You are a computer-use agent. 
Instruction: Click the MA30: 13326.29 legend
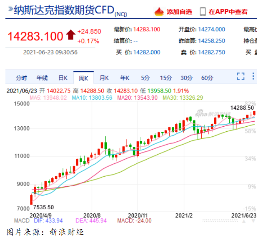[x=183, y=98]
